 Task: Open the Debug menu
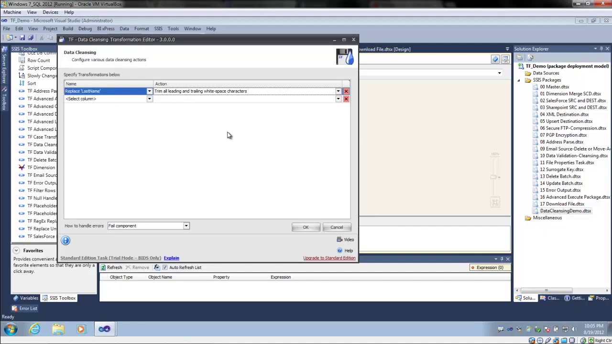click(85, 29)
